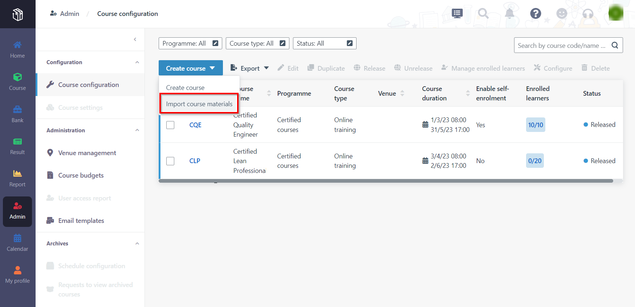Click the Duplicate toolbar button
Viewport: 635px width, 307px height.
coord(326,68)
